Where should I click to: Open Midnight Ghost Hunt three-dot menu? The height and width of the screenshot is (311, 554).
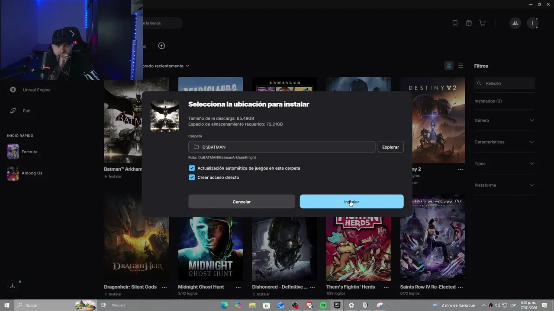pos(238,287)
